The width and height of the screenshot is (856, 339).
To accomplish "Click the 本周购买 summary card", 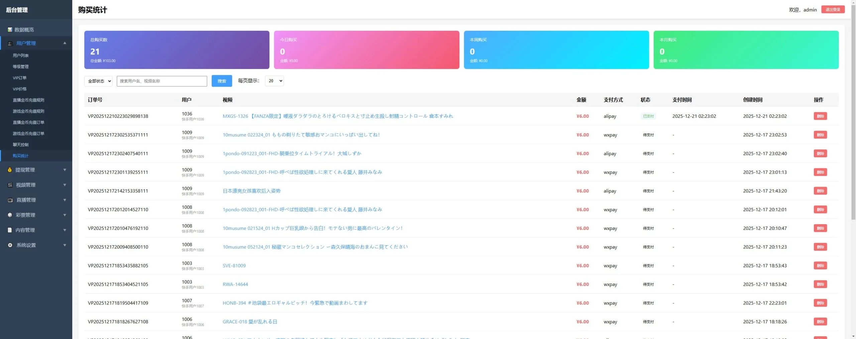I will tap(556, 50).
